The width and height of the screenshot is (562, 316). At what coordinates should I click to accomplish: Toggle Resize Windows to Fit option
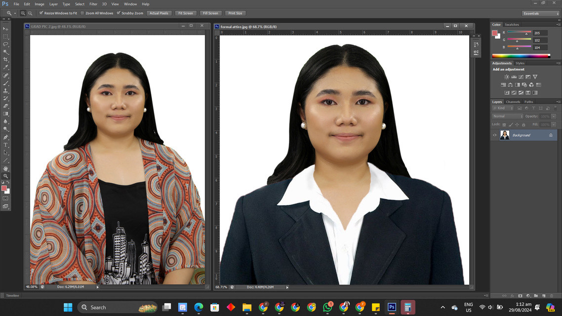pyautogui.click(x=41, y=13)
